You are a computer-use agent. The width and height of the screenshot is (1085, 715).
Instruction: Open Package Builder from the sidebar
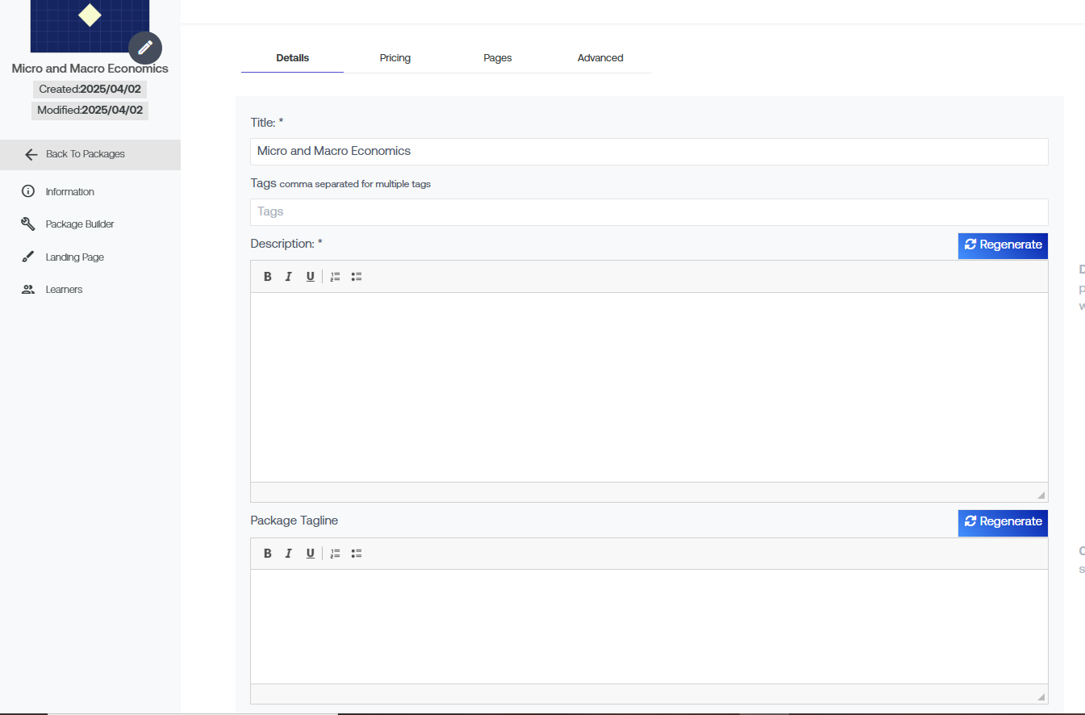click(x=79, y=224)
